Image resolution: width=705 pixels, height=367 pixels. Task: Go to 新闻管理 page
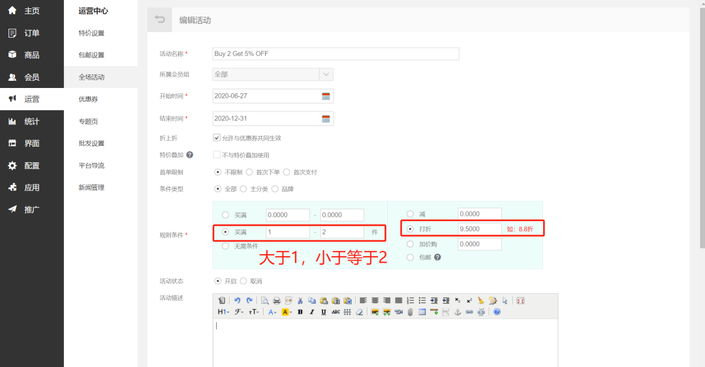(x=91, y=187)
